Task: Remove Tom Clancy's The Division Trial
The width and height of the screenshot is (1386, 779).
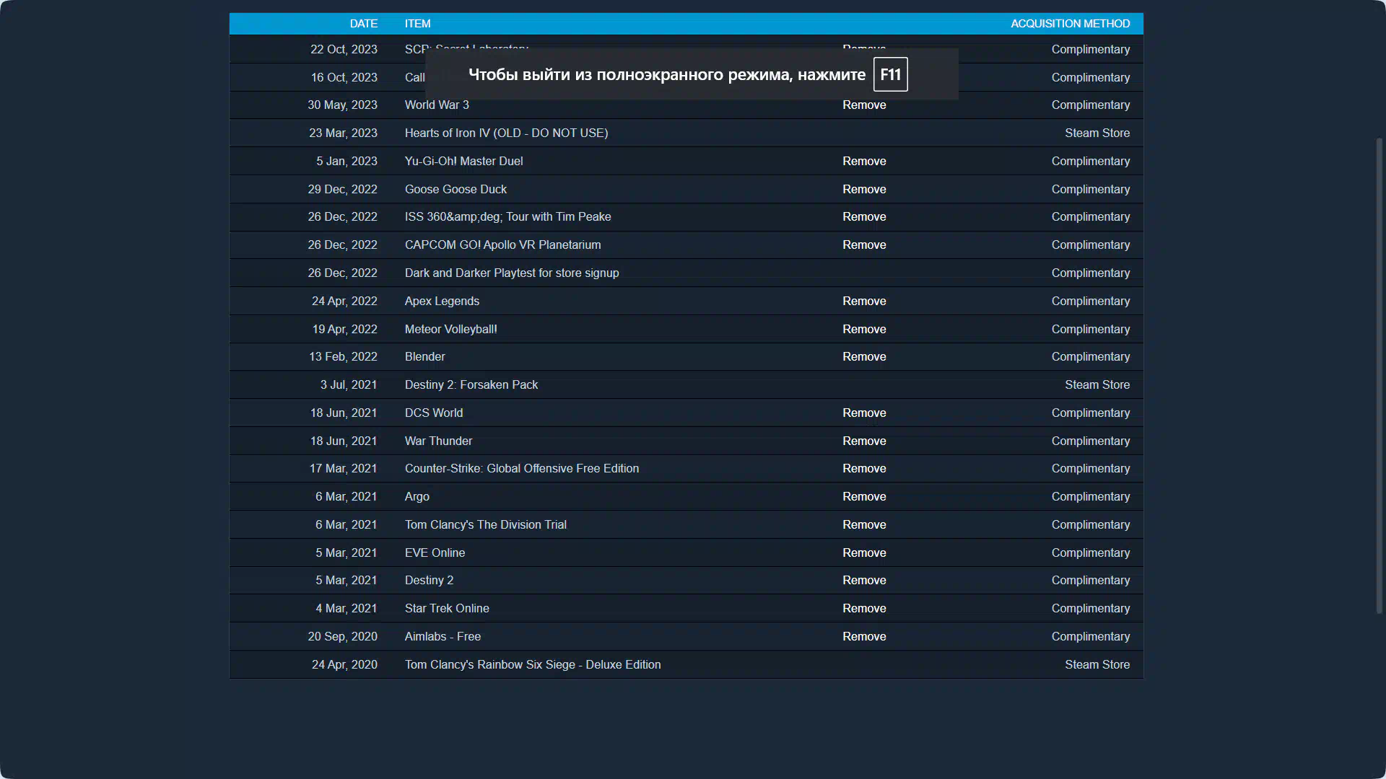Action: 864,525
